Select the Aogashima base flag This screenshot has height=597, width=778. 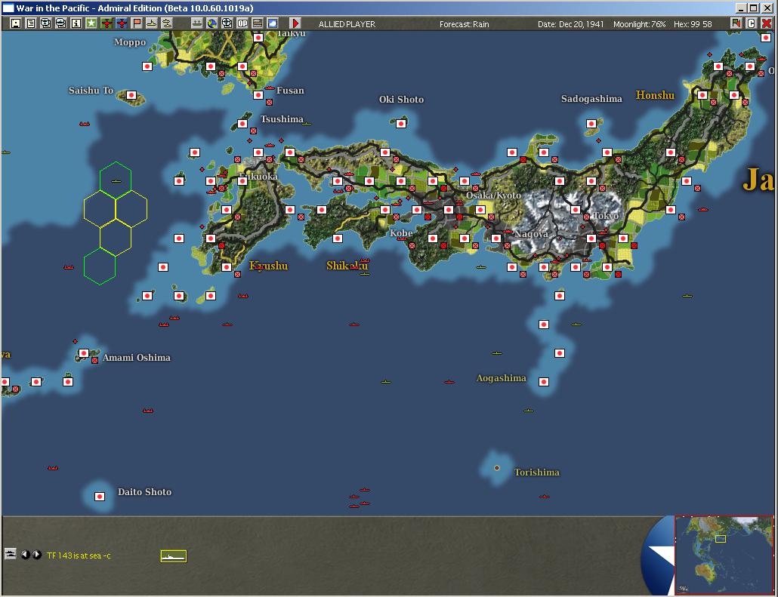(544, 382)
